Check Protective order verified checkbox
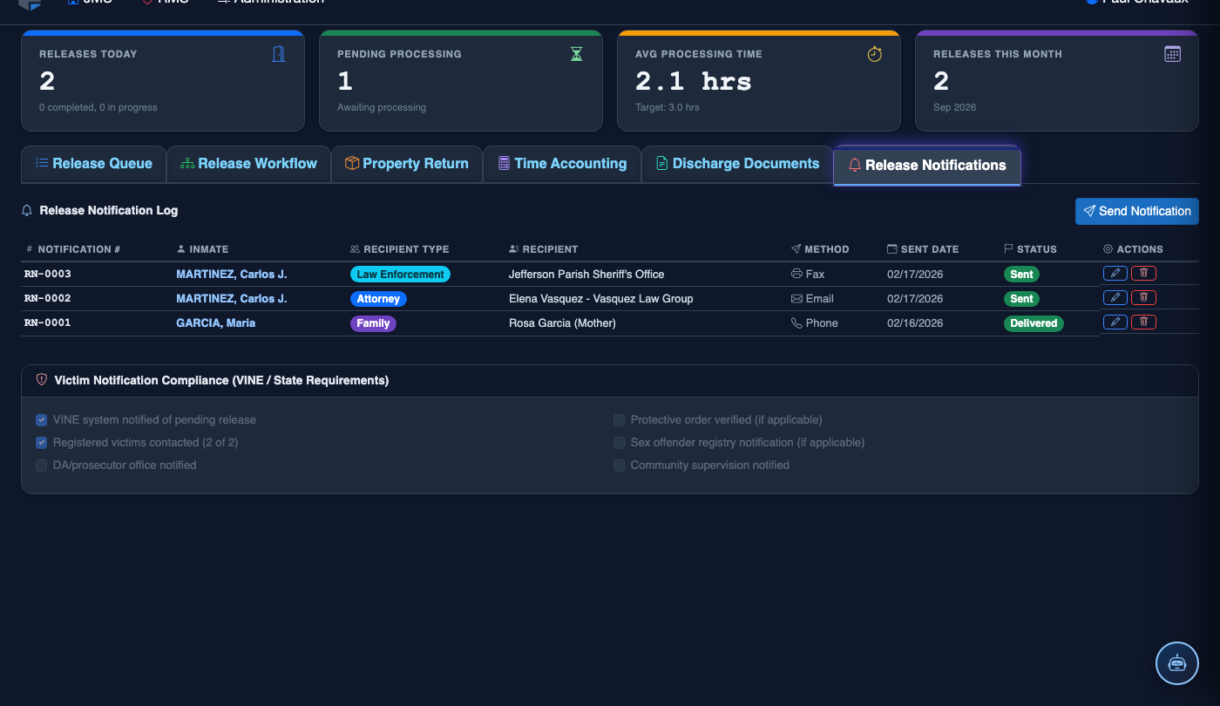The height and width of the screenshot is (706, 1220). [x=620, y=420]
